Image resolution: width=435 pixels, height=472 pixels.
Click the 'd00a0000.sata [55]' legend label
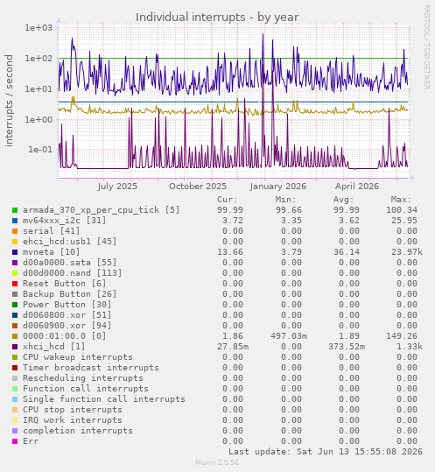69,263
